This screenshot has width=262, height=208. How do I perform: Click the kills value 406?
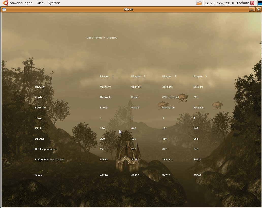pos(134,128)
